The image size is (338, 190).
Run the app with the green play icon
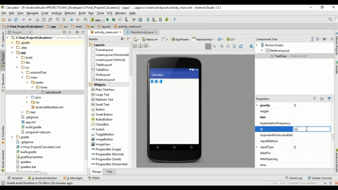(108, 20)
